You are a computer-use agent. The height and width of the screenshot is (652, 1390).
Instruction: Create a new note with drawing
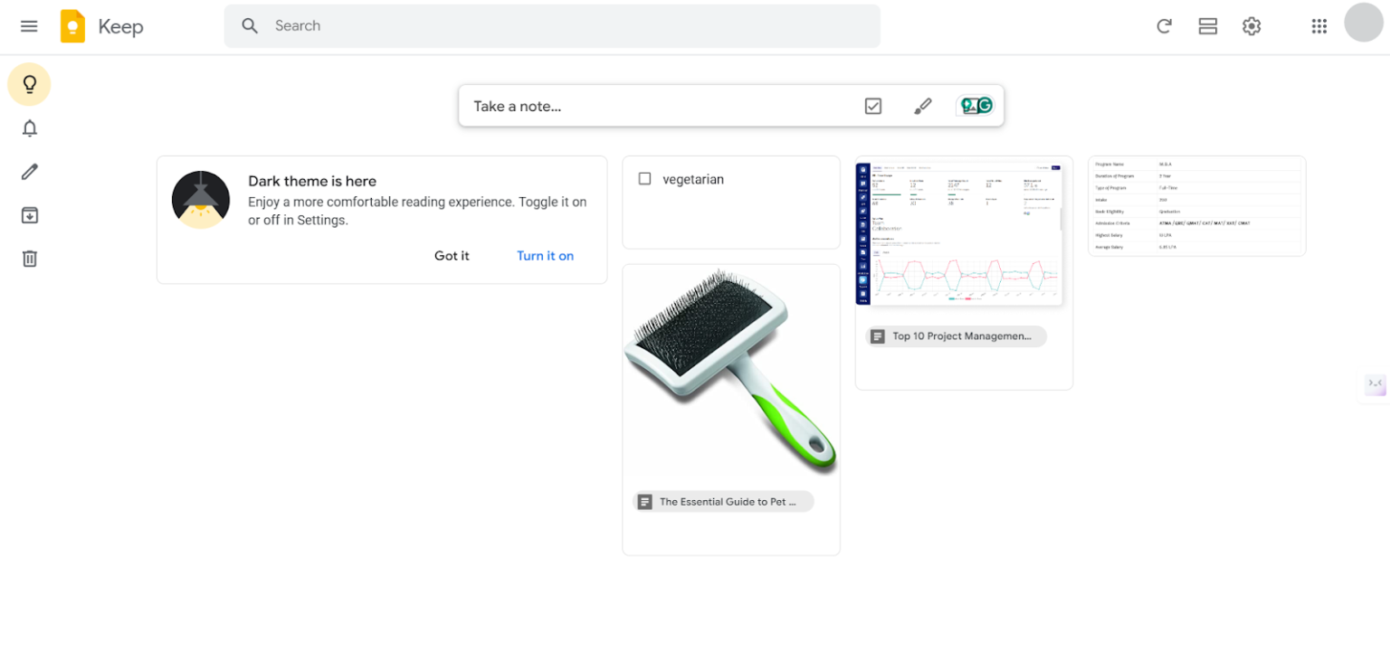922,106
